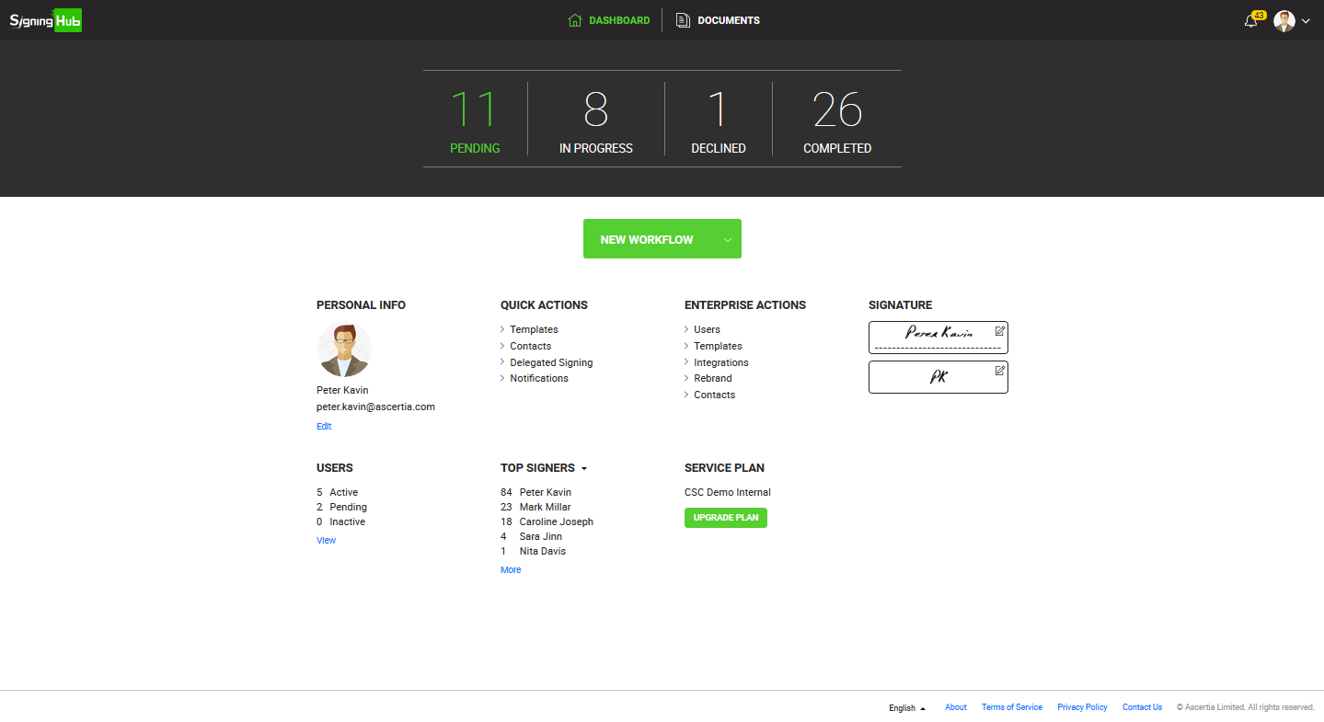The height and width of the screenshot is (722, 1324).
Task: Open Delegated Signing under Quick Actions
Action: pos(551,362)
